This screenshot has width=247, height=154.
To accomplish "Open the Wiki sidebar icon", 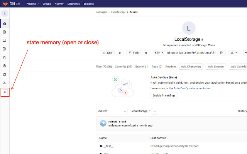I will click(5, 74).
